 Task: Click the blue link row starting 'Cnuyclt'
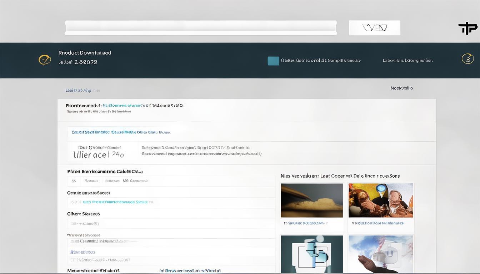(x=121, y=132)
